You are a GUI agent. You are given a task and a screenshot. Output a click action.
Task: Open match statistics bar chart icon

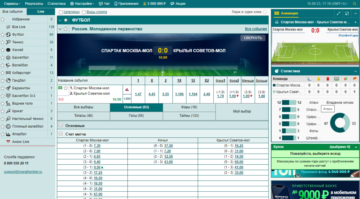pyautogui.click(x=127, y=90)
